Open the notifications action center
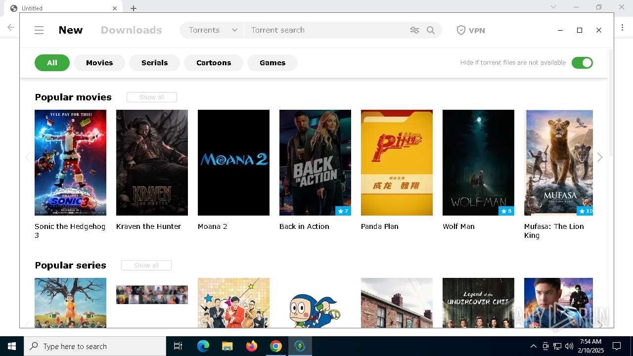This screenshot has width=633, height=356. (617, 346)
